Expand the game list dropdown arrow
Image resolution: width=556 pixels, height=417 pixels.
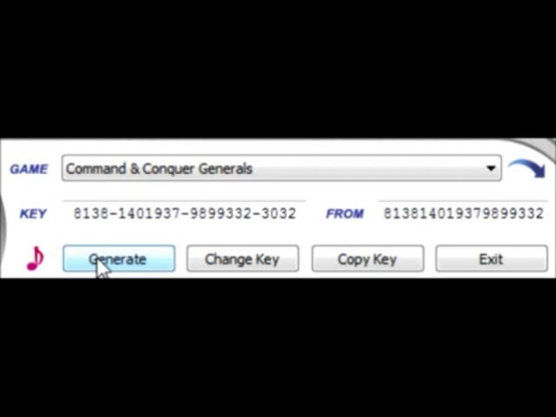pos(491,168)
